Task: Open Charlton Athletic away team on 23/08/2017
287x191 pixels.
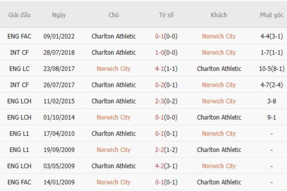Action: [219, 69]
